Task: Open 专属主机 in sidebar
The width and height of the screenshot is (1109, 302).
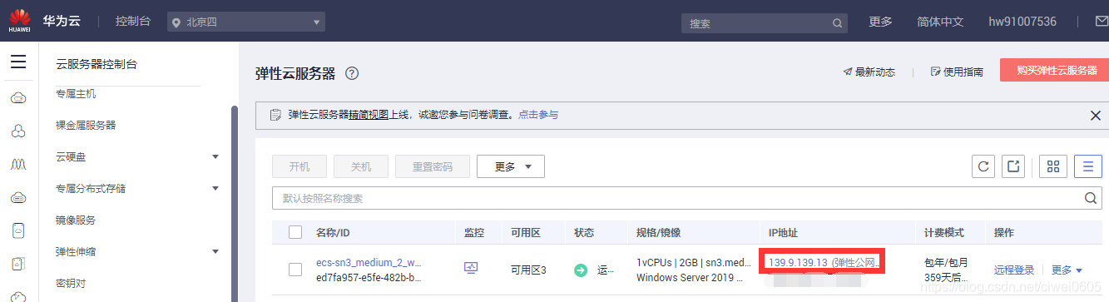Action: [x=76, y=94]
